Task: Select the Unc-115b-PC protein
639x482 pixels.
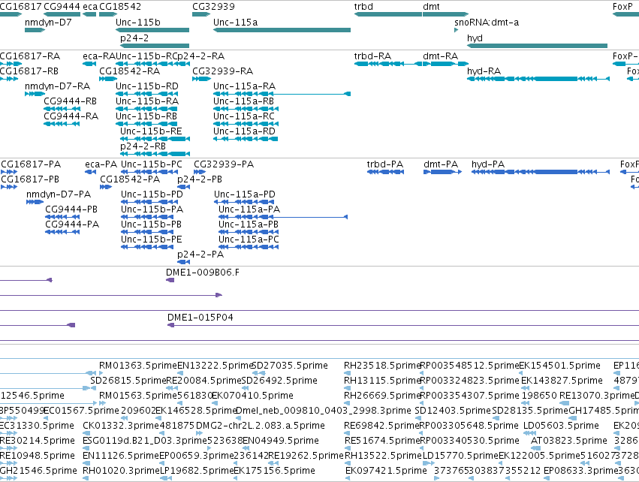Action: point(149,172)
